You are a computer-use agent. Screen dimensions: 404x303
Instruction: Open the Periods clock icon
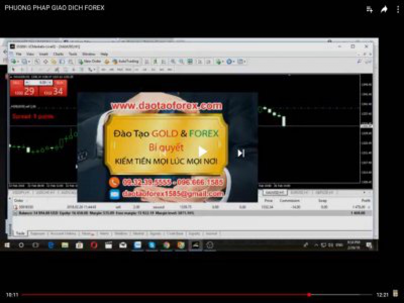pos(230,62)
